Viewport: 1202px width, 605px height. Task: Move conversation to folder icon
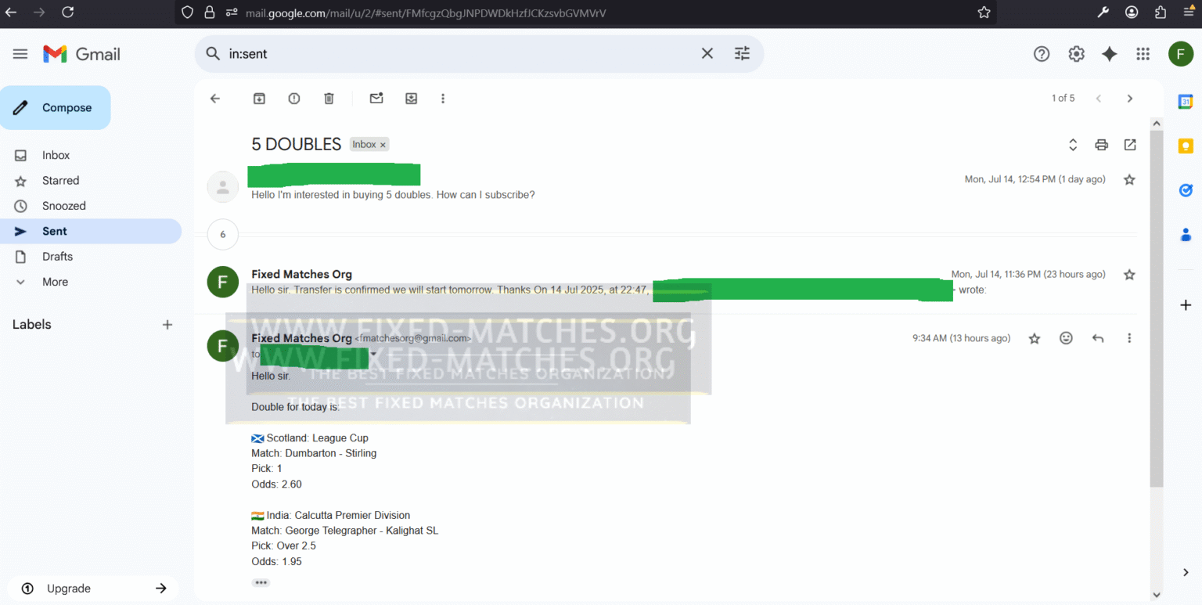coord(411,99)
